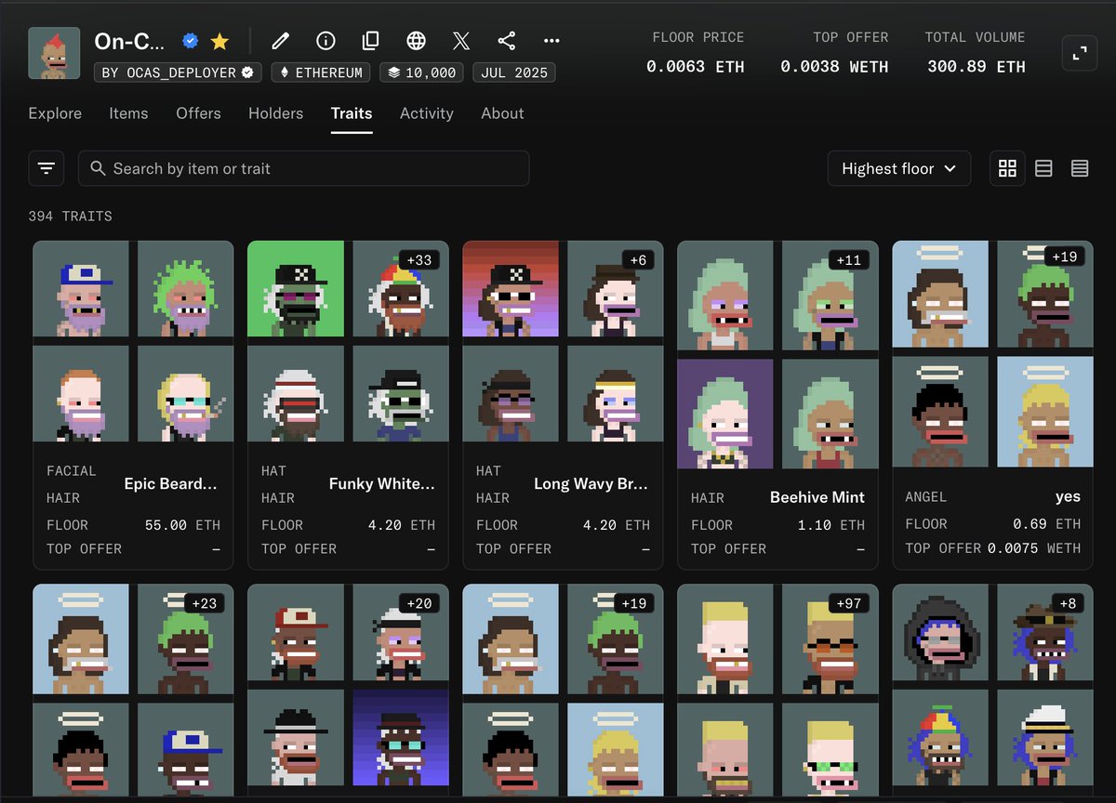
Task: Open the Epic Beard trait card title
Action: point(171,483)
